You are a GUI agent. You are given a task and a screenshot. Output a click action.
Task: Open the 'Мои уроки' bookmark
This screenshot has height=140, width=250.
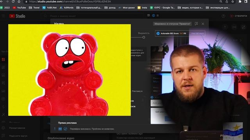(127, 8)
